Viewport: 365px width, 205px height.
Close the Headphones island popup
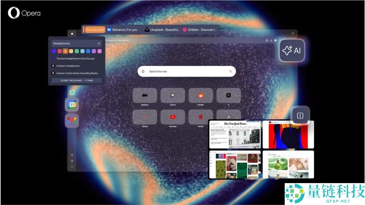(99, 43)
